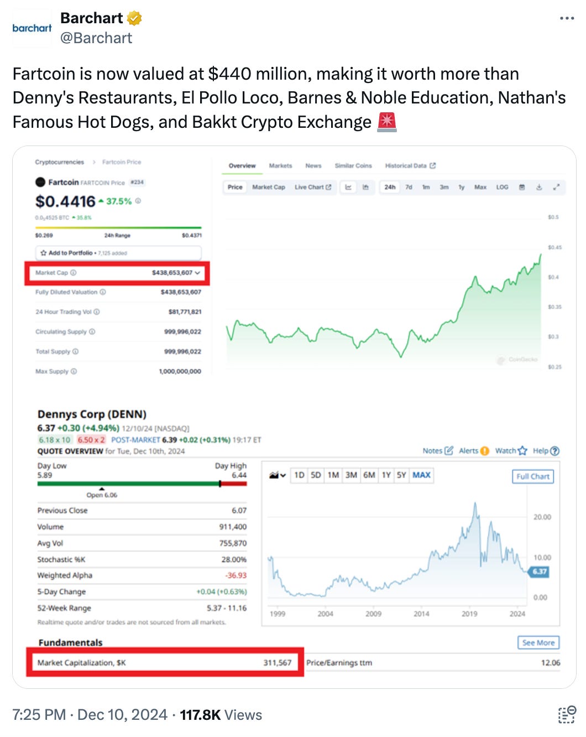Switch to the Markets tab
Image resolution: width=586 pixels, height=737 pixels.
(x=280, y=165)
